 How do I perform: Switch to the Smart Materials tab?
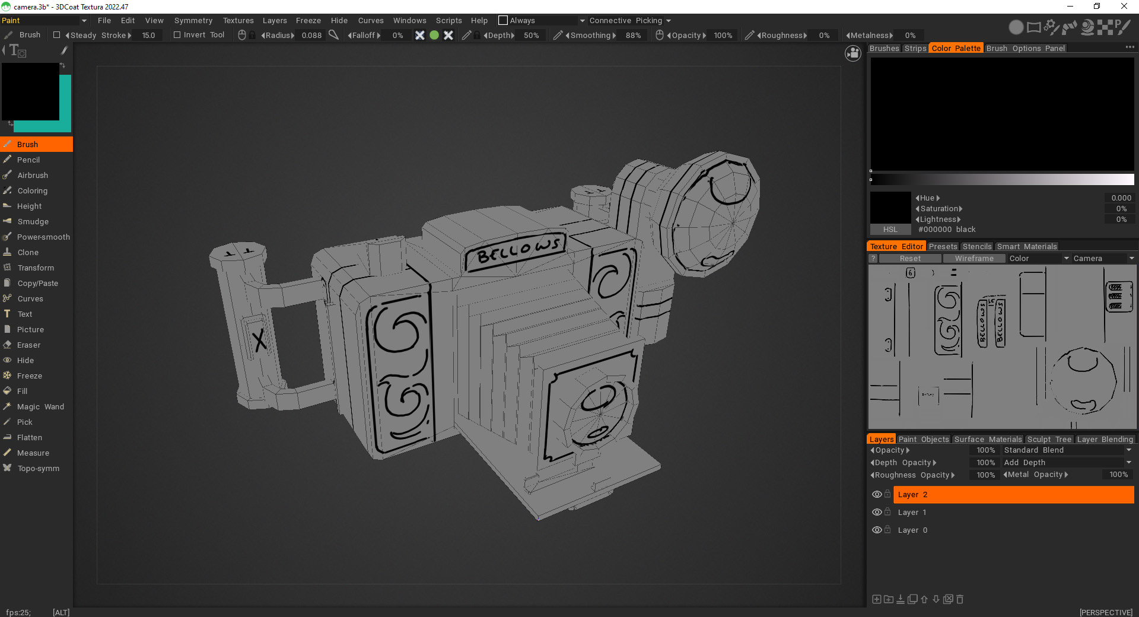1026,247
